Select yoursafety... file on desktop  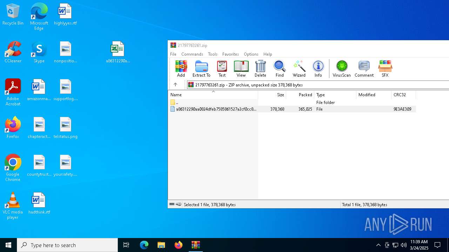tap(65, 166)
